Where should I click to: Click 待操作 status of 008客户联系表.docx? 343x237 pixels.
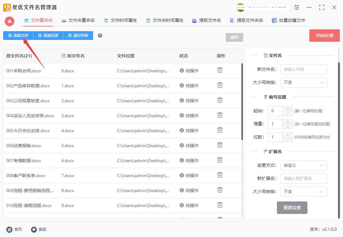coord(192,176)
